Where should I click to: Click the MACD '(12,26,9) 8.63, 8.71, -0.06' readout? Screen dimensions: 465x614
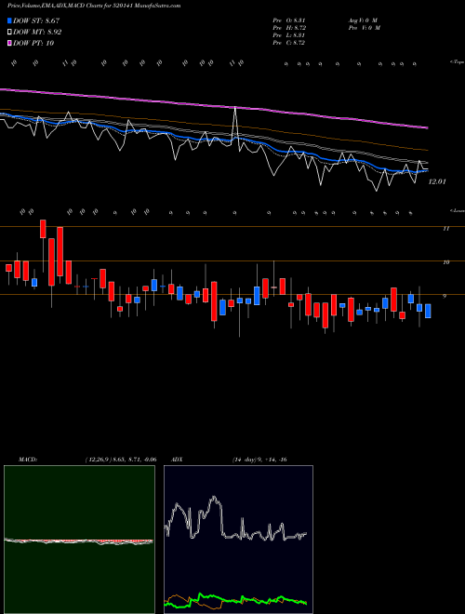[x=120, y=460]
